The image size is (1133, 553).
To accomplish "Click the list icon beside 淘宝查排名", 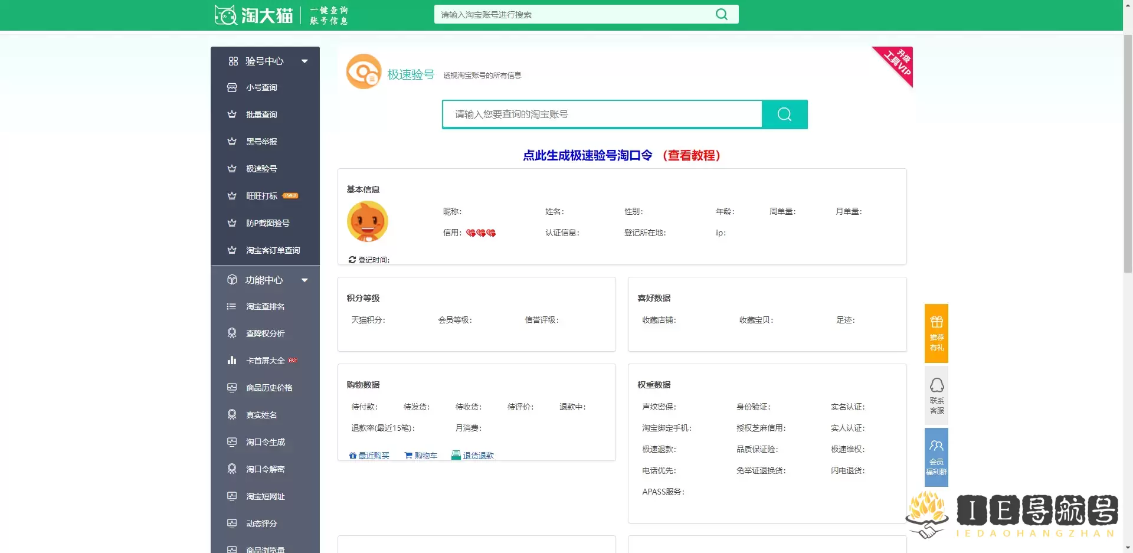I will pos(232,306).
